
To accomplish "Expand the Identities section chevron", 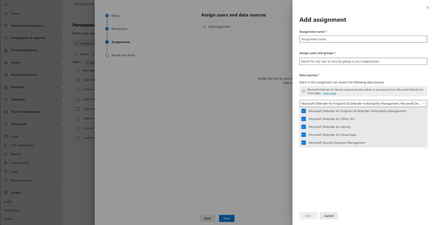I will (x=57, y=87).
